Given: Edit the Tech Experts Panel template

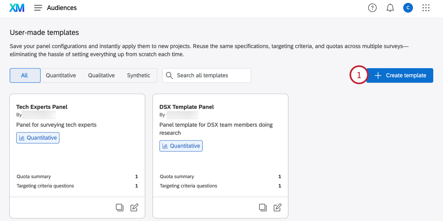Looking at the screenshot, I should [x=134, y=207].
